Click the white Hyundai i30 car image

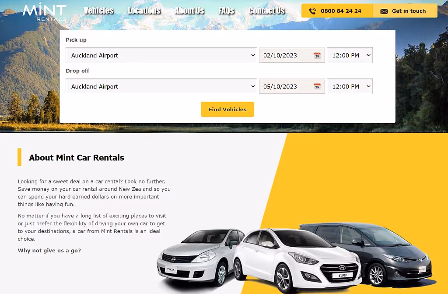point(297,261)
